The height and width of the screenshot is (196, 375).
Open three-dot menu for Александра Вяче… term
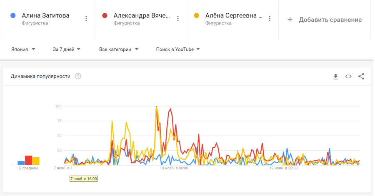(x=178, y=18)
